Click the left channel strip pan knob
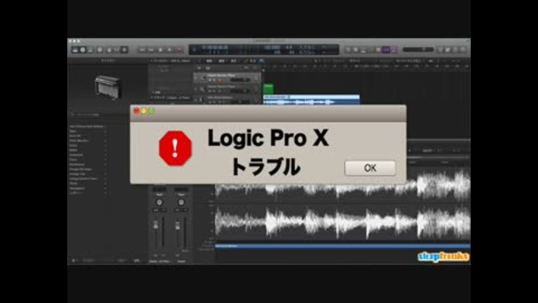Image resolution: width=538 pixels, height=303 pixels. pos(159,203)
